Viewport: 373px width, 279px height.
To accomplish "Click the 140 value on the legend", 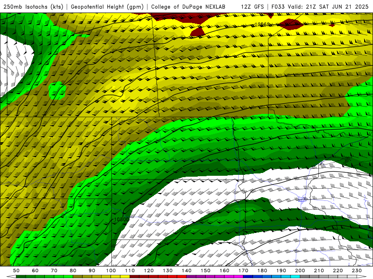I will pyautogui.click(x=186, y=271).
